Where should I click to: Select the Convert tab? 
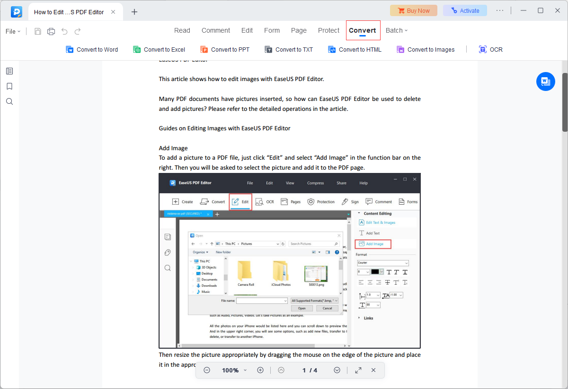point(363,30)
